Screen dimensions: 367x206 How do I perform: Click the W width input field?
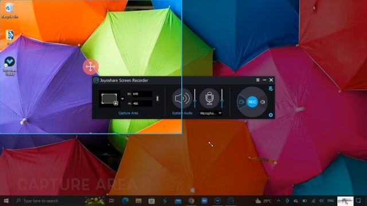[x=142, y=94]
